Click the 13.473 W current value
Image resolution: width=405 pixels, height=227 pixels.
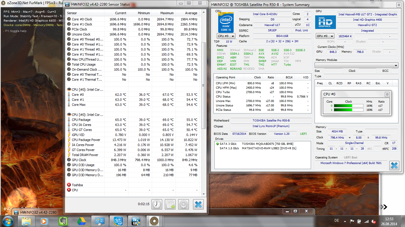click(x=119, y=140)
